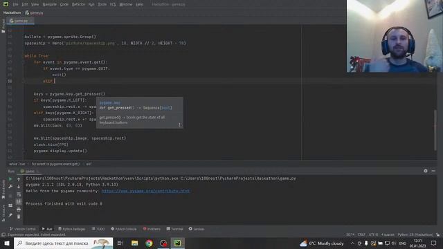This screenshot has height=249, width=443.
Task: Rerun the game script with green arrow
Action: point(10,179)
